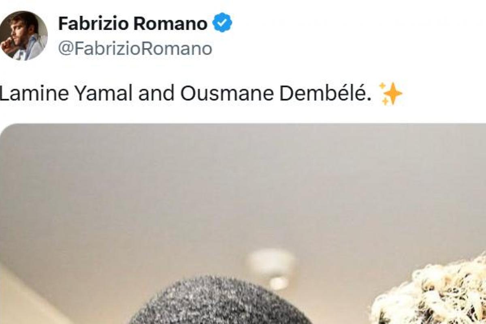
Task: Open the attached tweet photo
Action: (x=243, y=224)
